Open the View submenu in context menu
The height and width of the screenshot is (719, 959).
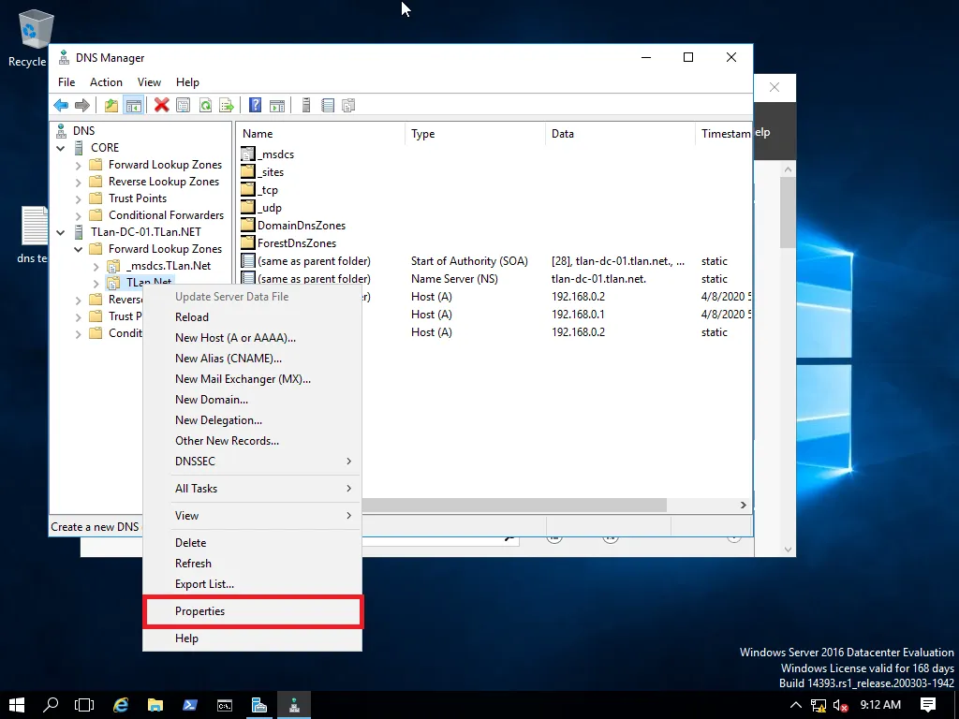[x=253, y=516]
